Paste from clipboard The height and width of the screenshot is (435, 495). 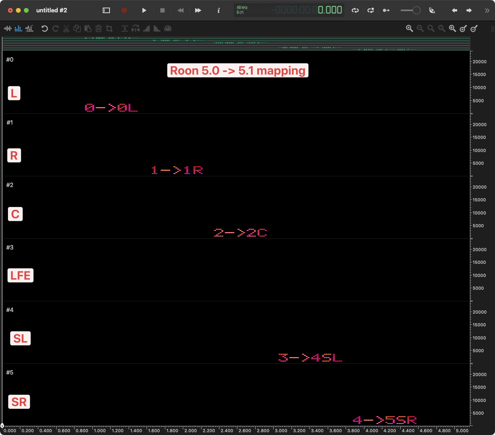88,29
